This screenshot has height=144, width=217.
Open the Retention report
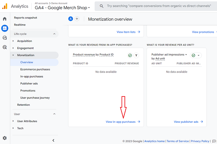[x=23, y=105]
